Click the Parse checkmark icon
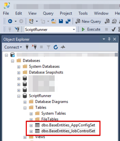120x141 pixels. coord(113,29)
